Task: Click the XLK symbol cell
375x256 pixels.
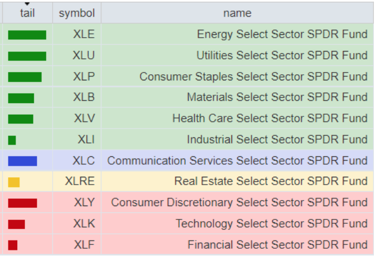Action: pyautogui.click(x=84, y=224)
